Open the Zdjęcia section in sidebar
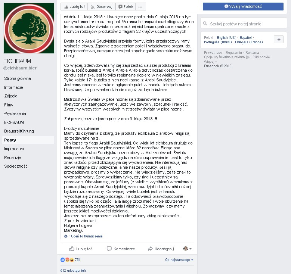The image size is (291, 274). [x=11, y=96]
